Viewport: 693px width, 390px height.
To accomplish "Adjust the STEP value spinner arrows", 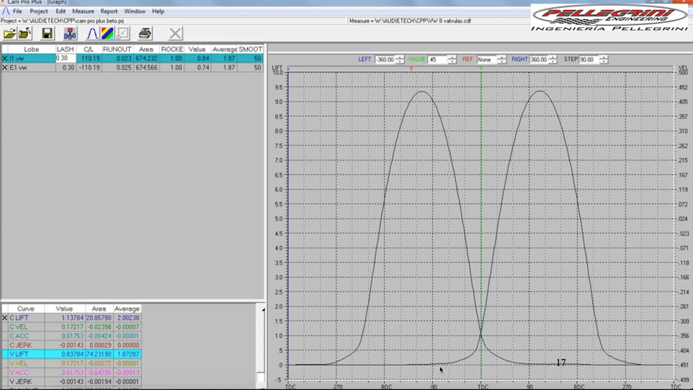I will click(x=604, y=60).
